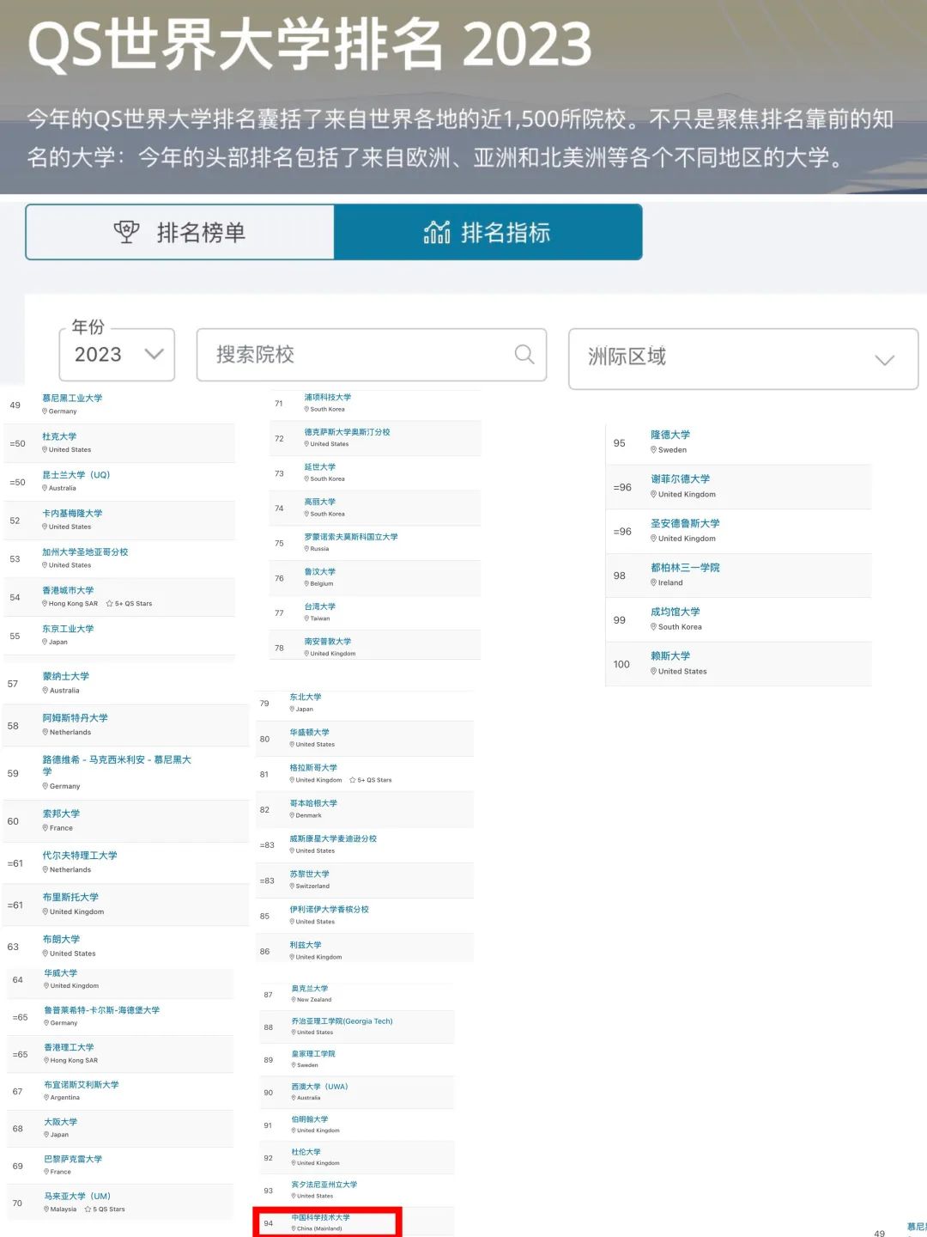Viewport: 927px width, 1237px height.
Task: Click the location pin under 都柏林三一学院
Action: click(654, 582)
